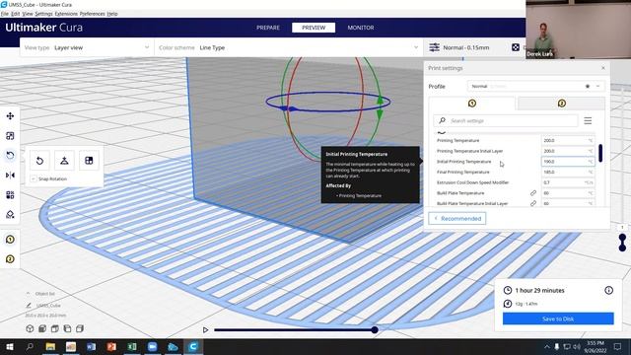Click the pencil icon next to the cube name
The width and height of the screenshot is (631, 355).
click(29, 306)
